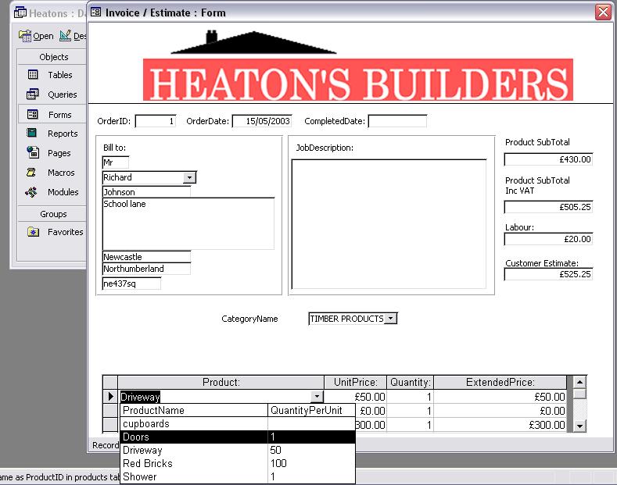Image resolution: width=617 pixels, height=485 pixels.
Task: Click the QuantityPerUnit column header in dropdown list
Action: pos(311,410)
